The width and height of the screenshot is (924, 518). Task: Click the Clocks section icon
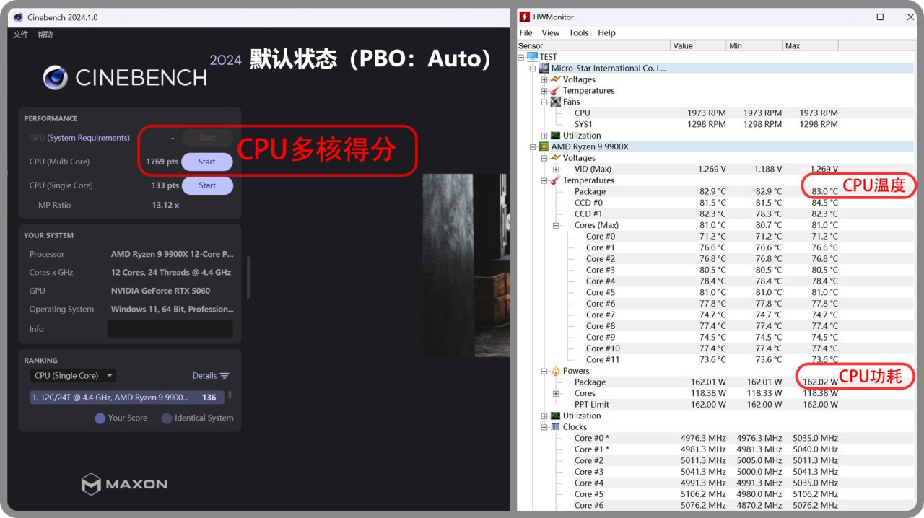[556, 427]
